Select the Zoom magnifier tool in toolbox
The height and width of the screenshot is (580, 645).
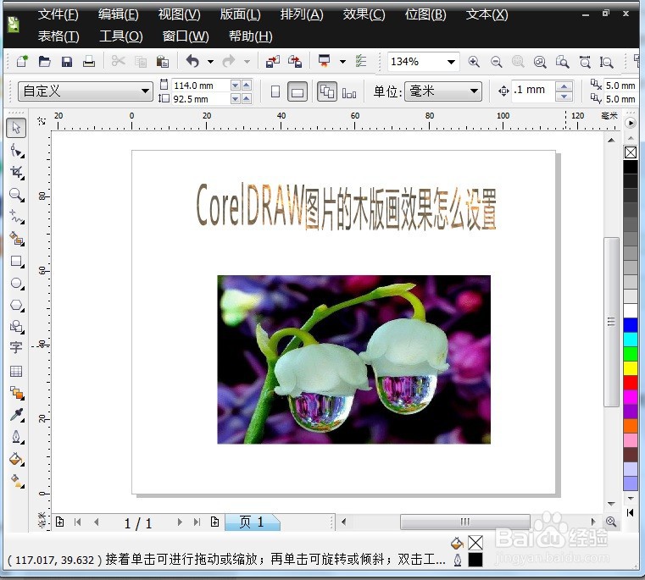pos(16,195)
